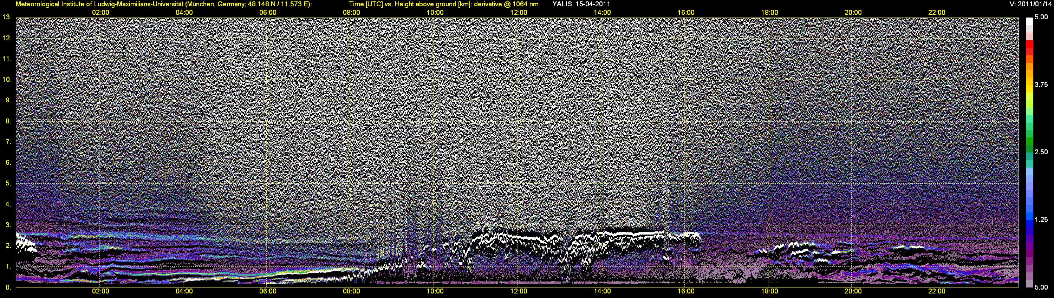Click the 5.00 label above the color bar
1054x298 pixels.
1041,17
